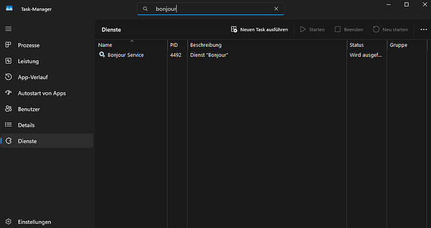Open Einstellungen at the bottom
This screenshot has width=431, height=228.
(x=47, y=222)
